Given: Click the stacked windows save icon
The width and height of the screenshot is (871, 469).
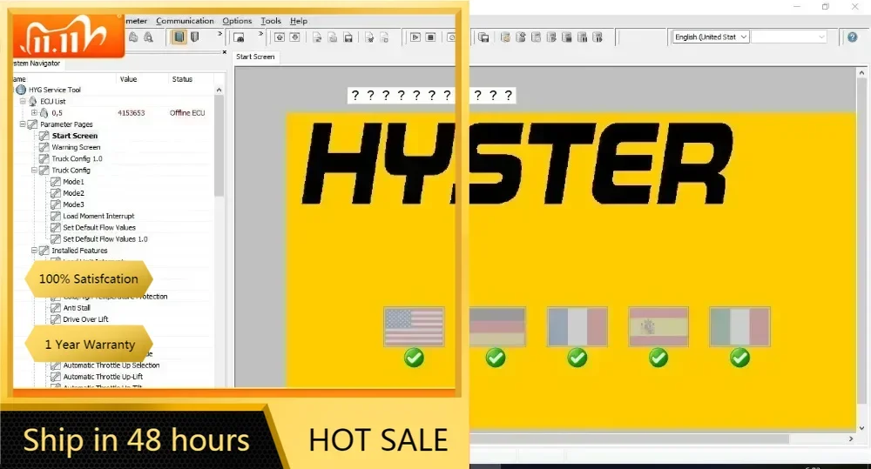Looking at the screenshot, I should (x=483, y=37).
